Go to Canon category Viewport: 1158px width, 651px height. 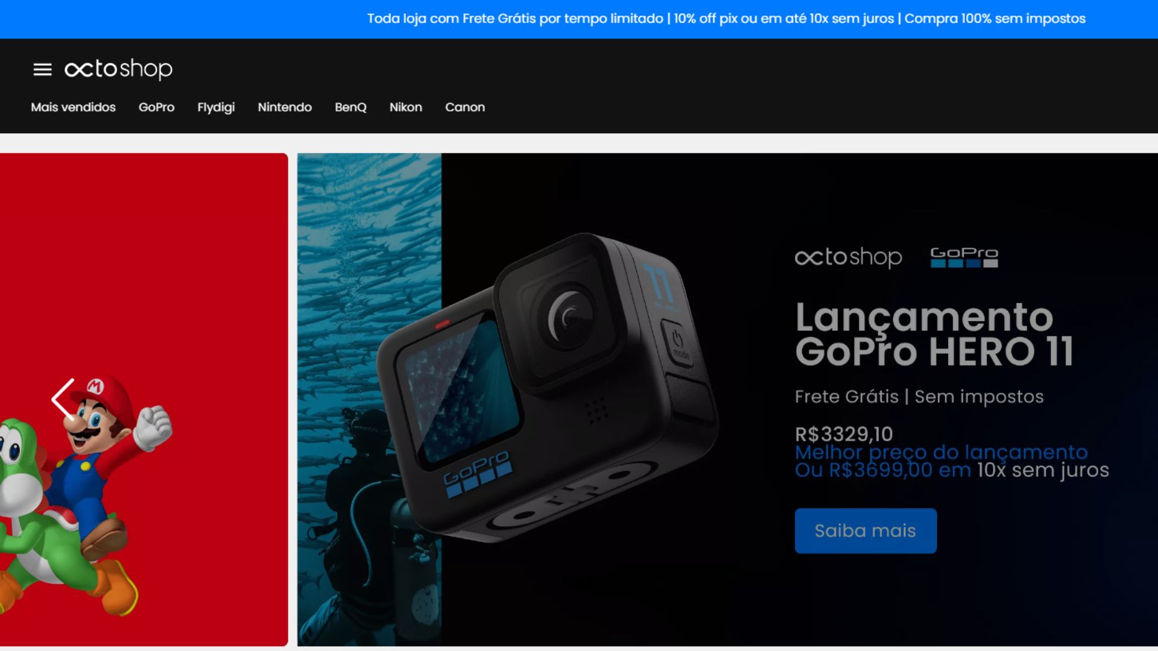click(465, 107)
